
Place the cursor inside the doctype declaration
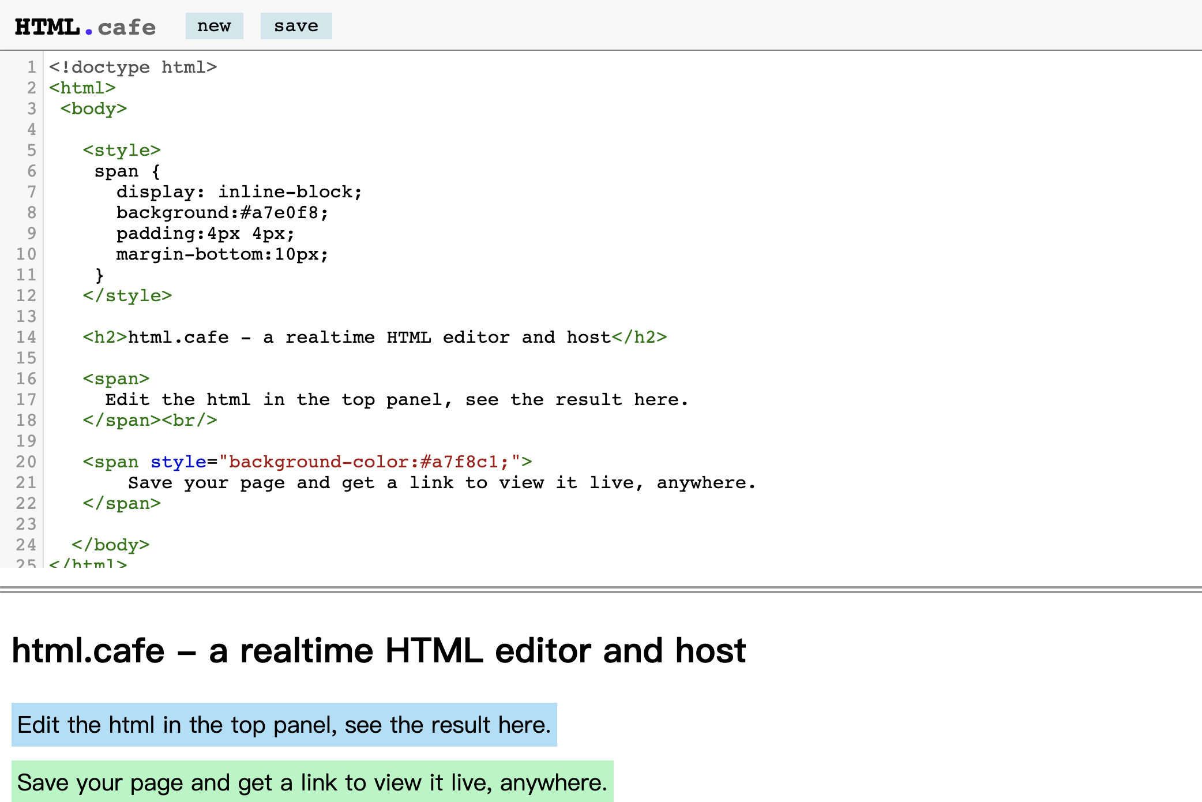(x=133, y=67)
